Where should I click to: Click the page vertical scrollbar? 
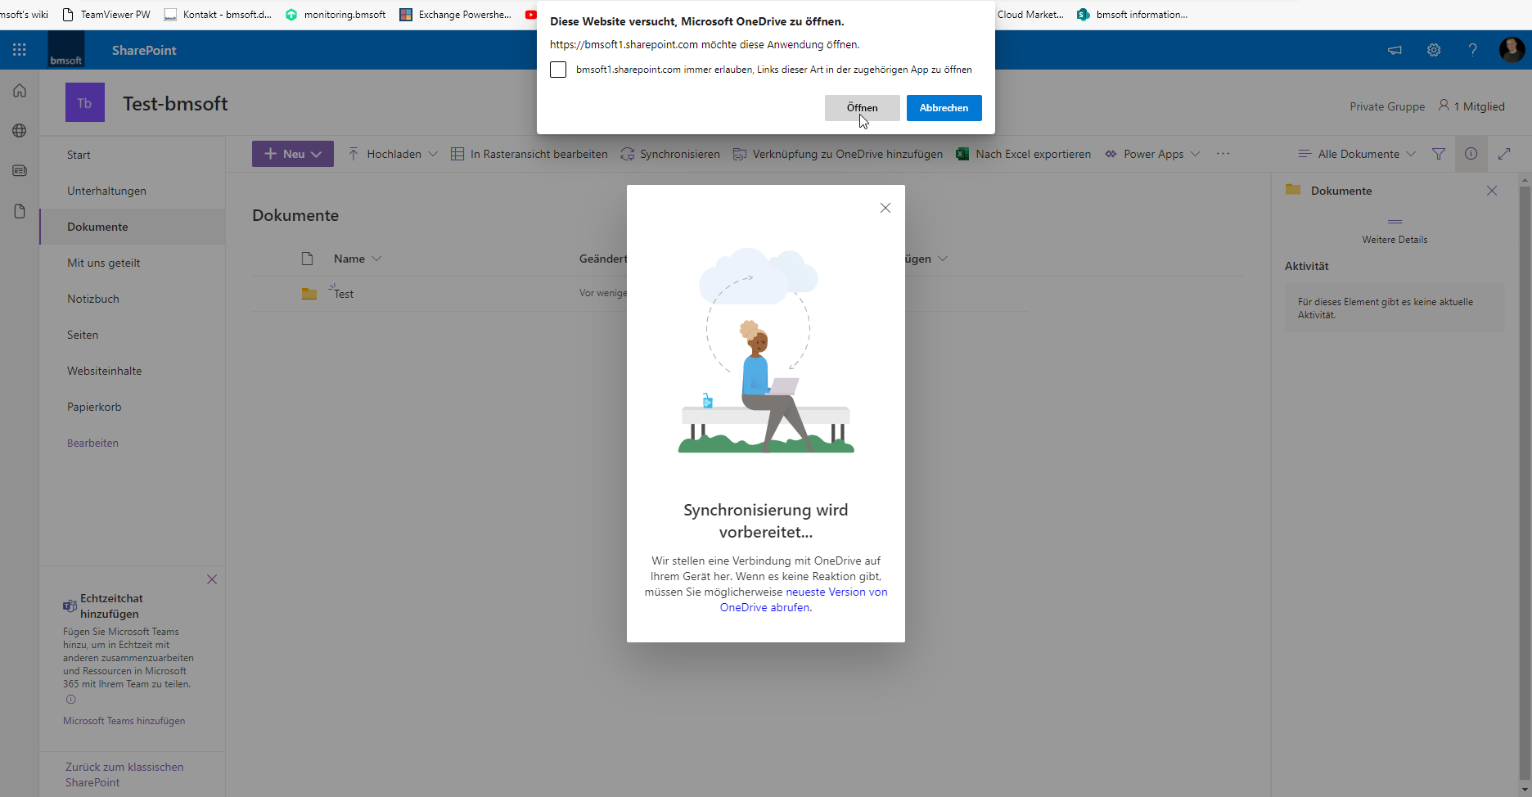click(x=1525, y=483)
